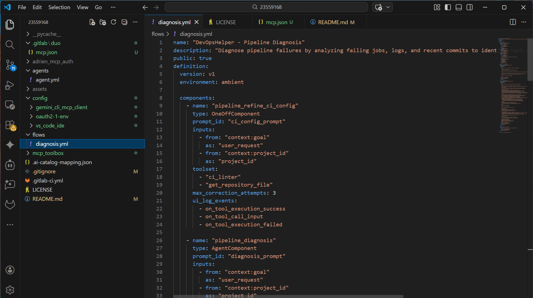Viewport: 533px width, 298px height.
Task: Open the Extensions view
Action: pos(10,125)
